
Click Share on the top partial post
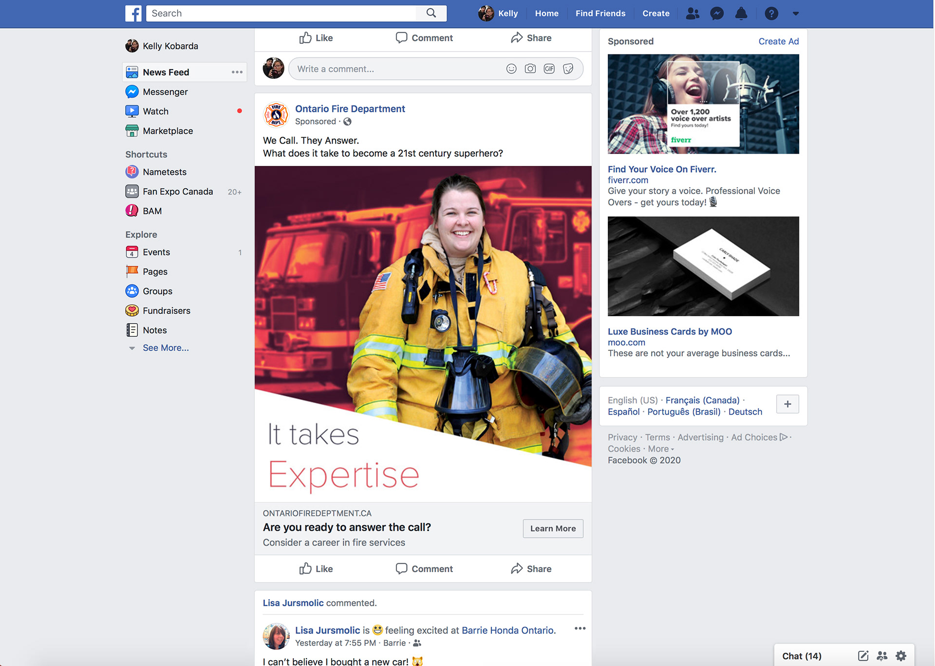pyautogui.click(x=531, y=37)
